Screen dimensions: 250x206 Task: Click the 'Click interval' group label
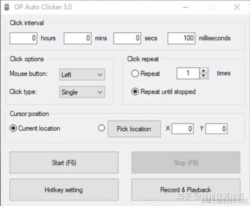[x=27, y=23]
